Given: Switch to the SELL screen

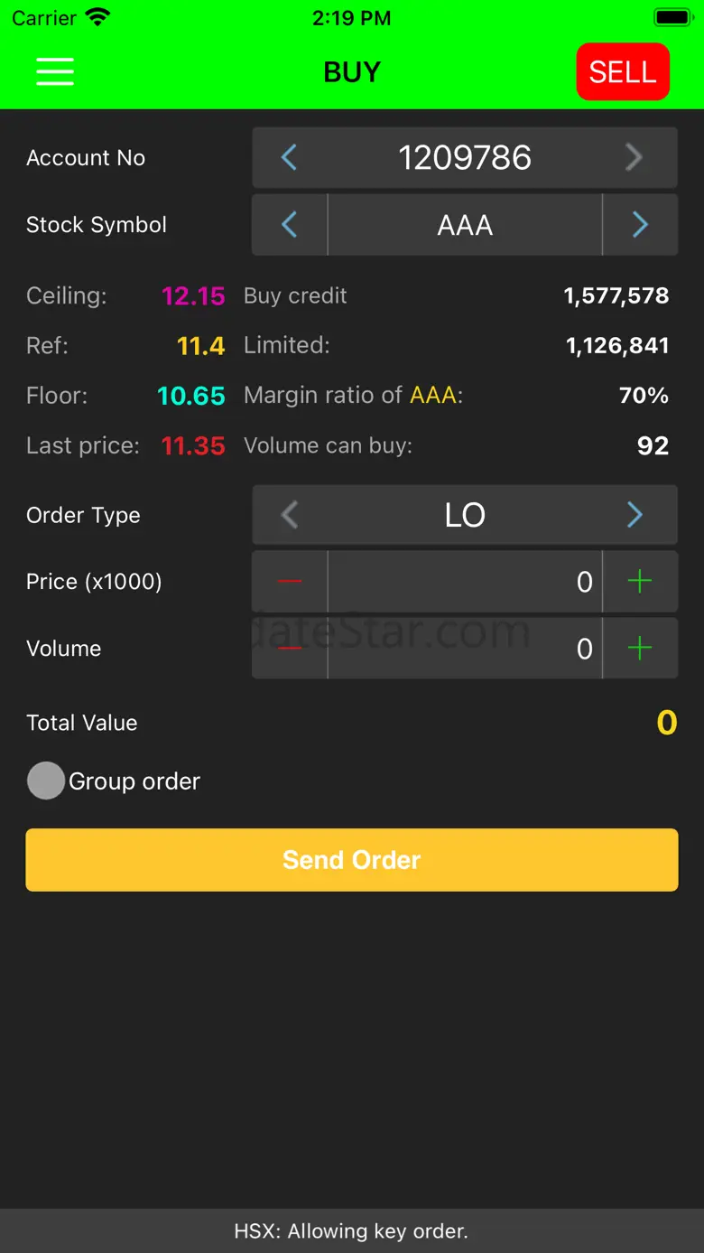Looking at the screenshot, I should pos(623,71).
